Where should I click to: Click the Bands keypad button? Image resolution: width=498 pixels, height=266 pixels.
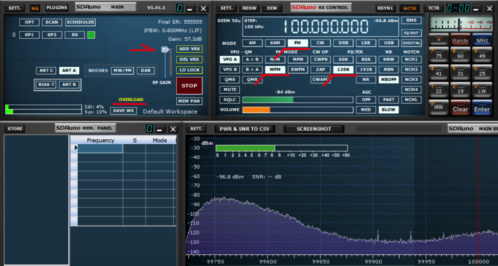460,40
